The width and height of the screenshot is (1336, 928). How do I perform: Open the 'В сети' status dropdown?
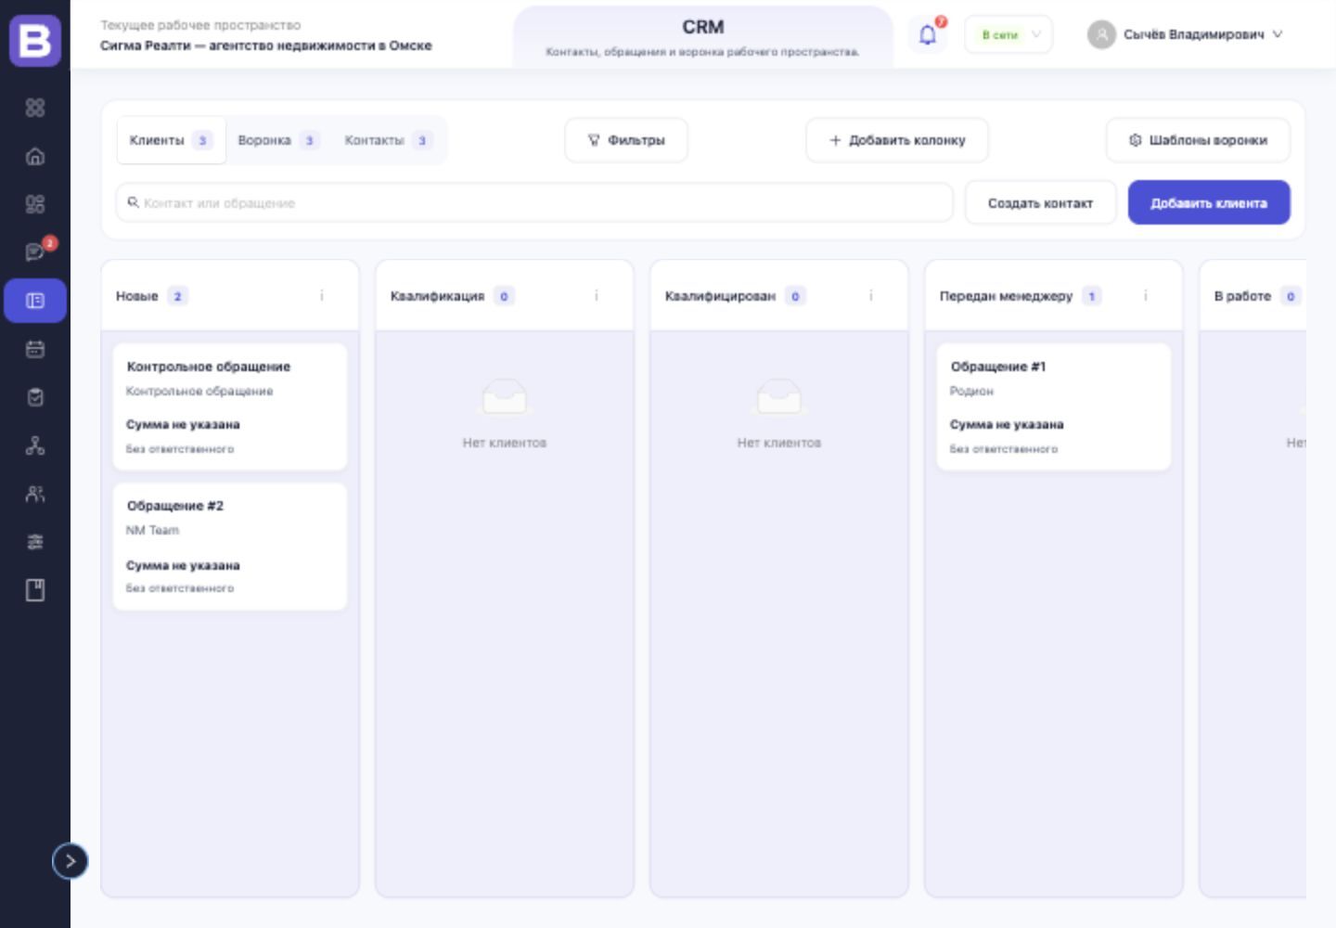tap(1008, 35)
